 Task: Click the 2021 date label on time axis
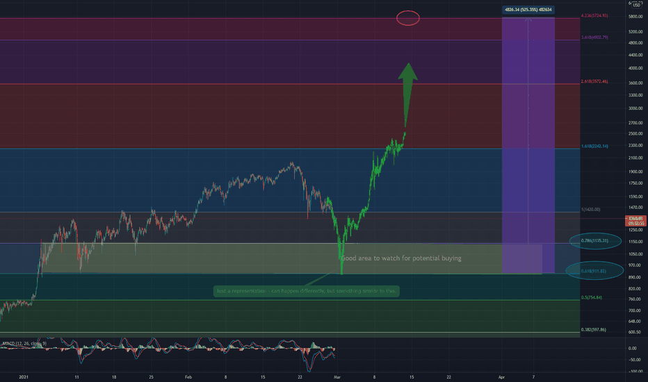pos(24,377)
